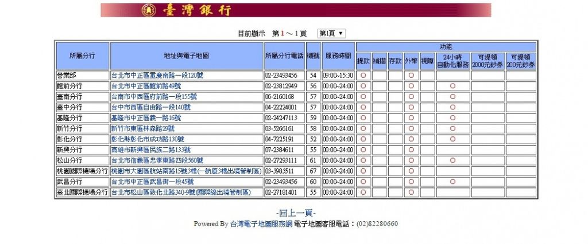Open map for 新竹市東區林森路29號

(x=143, y=128)
